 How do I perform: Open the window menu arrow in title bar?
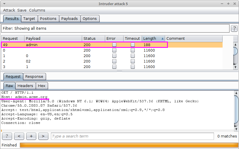4,4
